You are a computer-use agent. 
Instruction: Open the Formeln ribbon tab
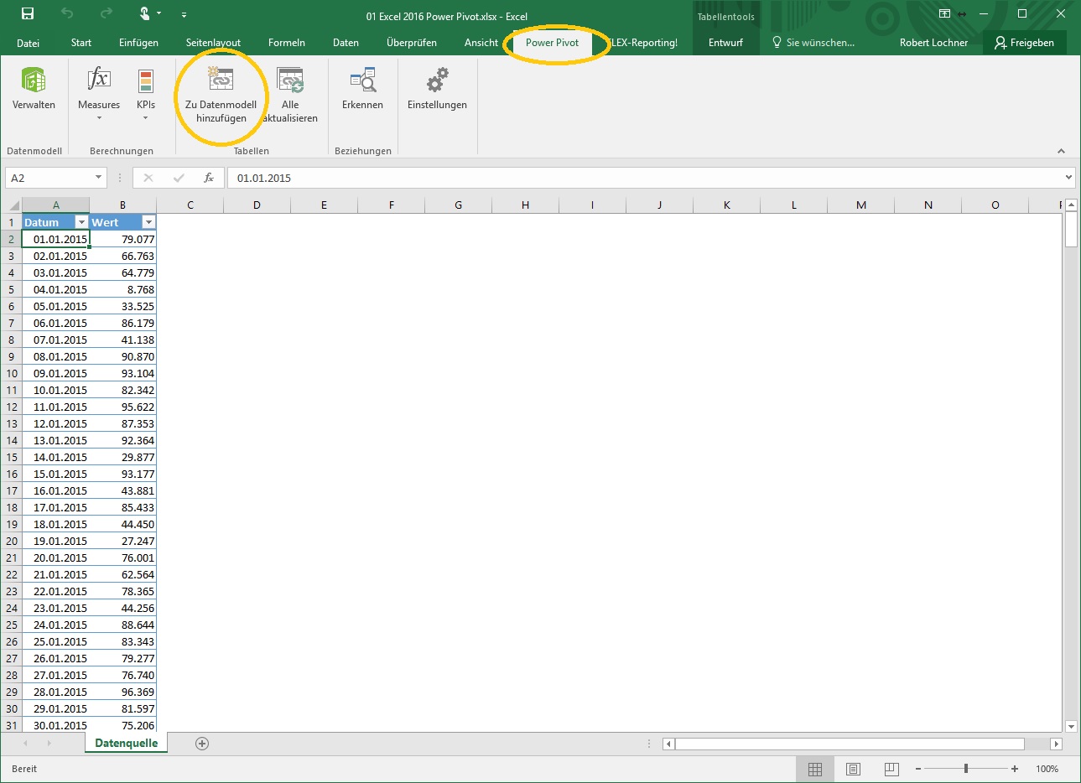click(x=286, y=43)
